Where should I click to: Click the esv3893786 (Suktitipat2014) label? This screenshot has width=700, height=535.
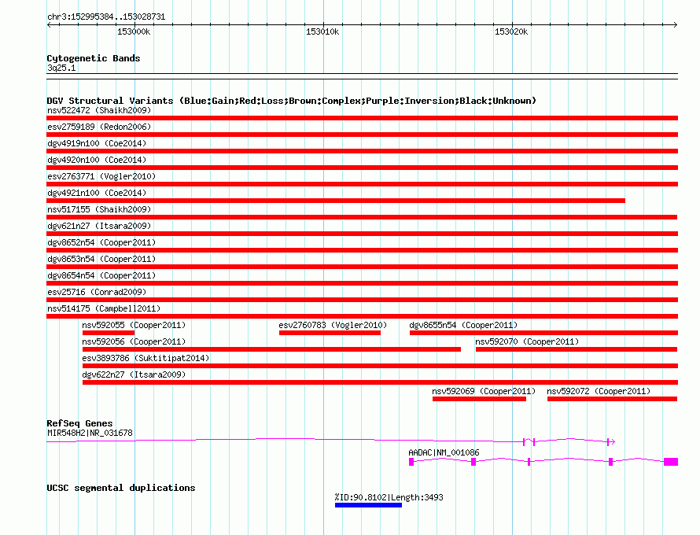coord(146,358)
